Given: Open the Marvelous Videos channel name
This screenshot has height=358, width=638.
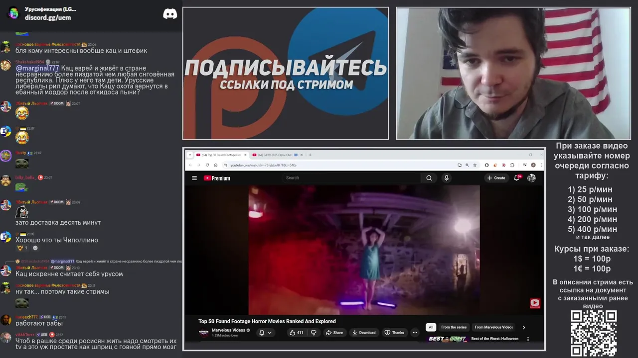Looking at the screenshot, I should tap(228, 330).
